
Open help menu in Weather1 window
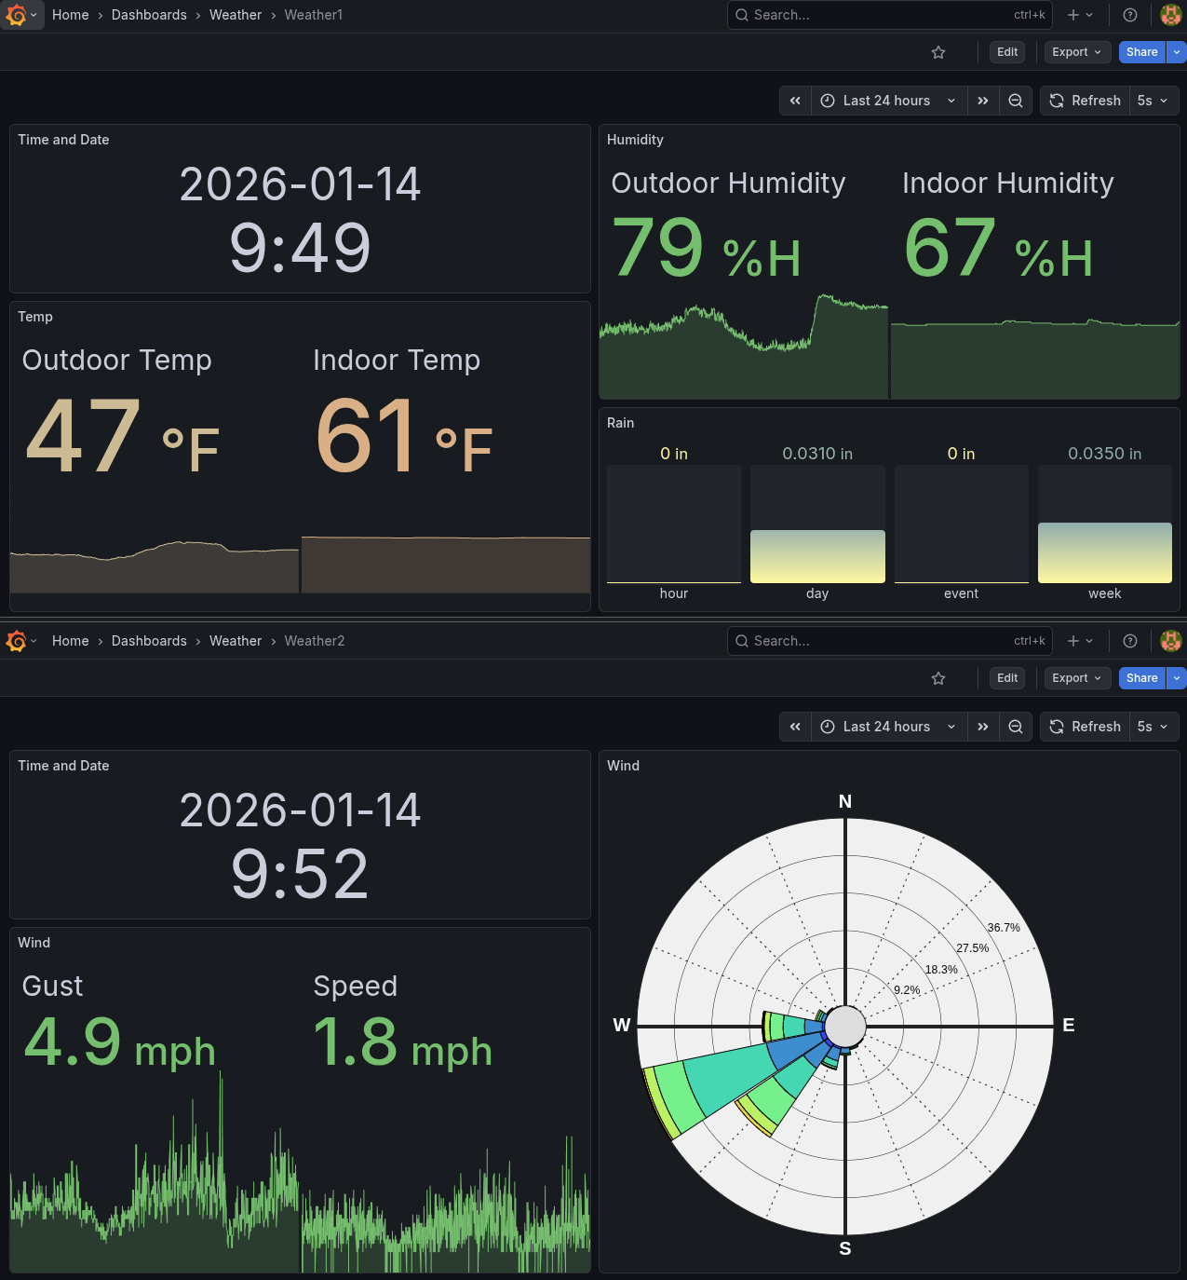[1130, 15]
